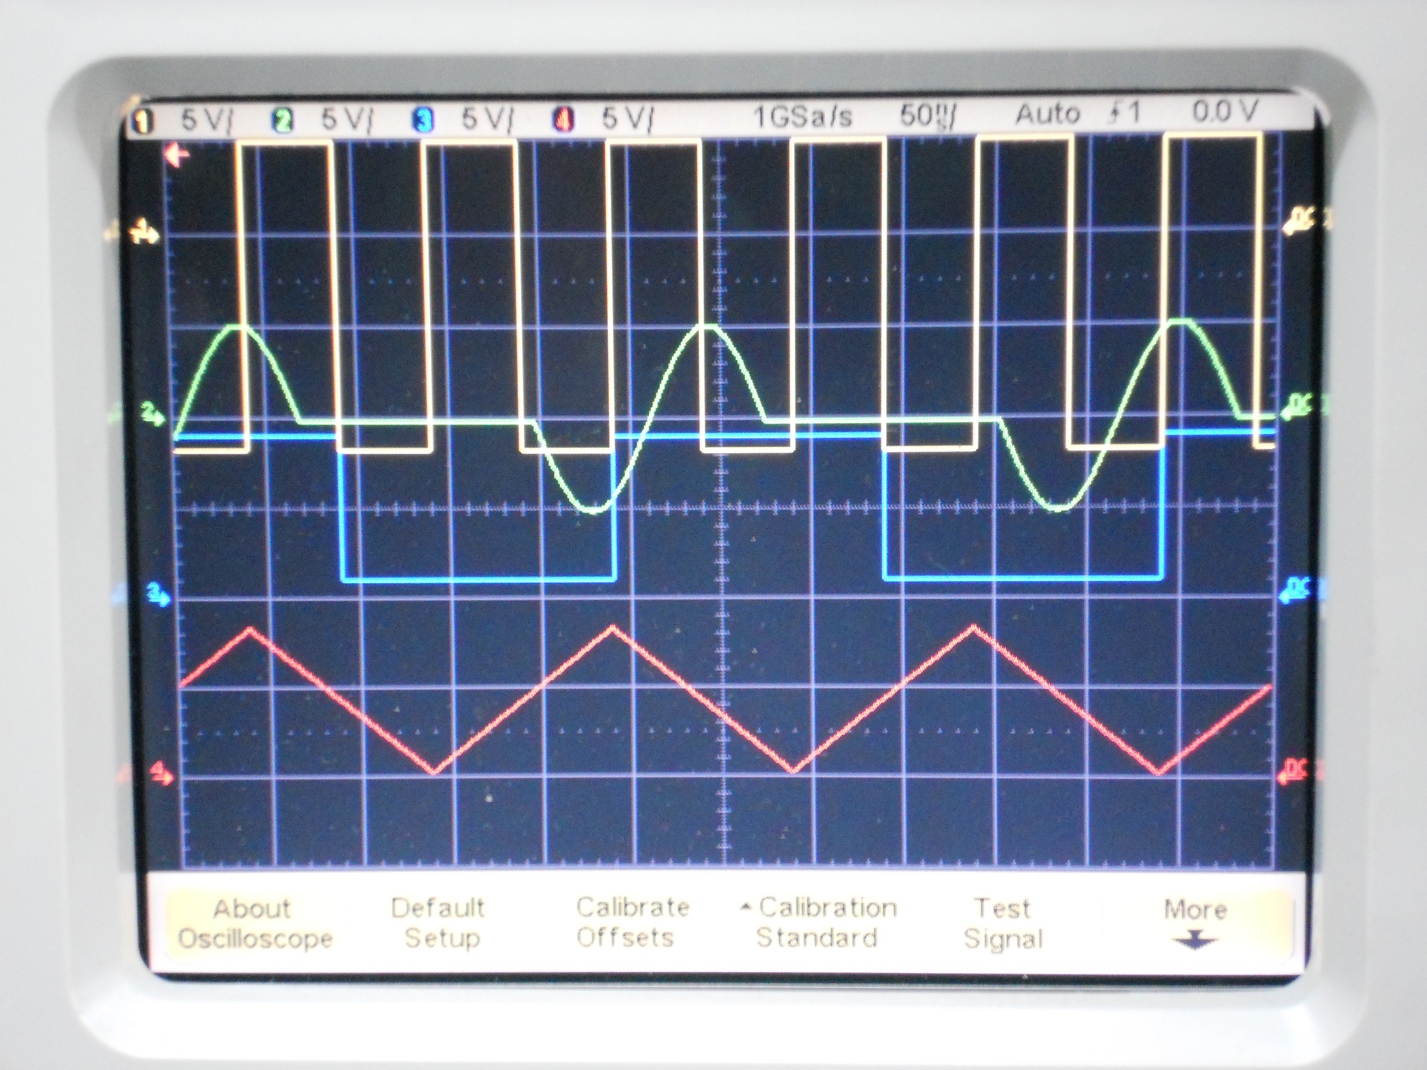Select the Test Signal softkey
Image resolution: width=1427 pixels, height=1070 pixels.
[1003, 924]
